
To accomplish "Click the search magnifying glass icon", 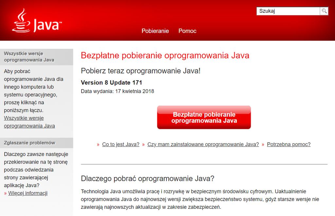I will click(324, 11).
